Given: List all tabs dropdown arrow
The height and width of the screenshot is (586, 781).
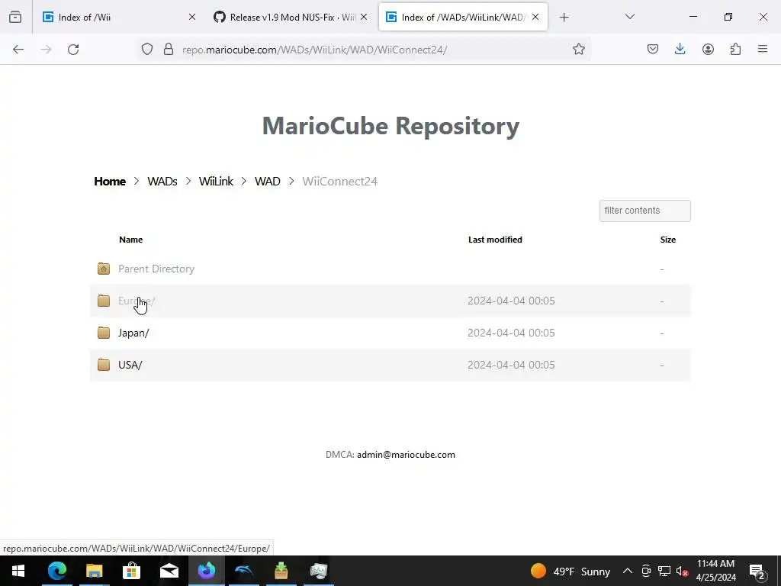Looking at the screenshot, I should [x=629, y=17].
